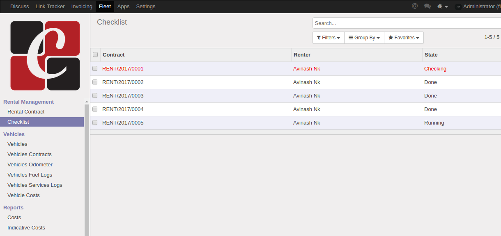Check the box for RENT/2017/0001

[x=95, y=68]
